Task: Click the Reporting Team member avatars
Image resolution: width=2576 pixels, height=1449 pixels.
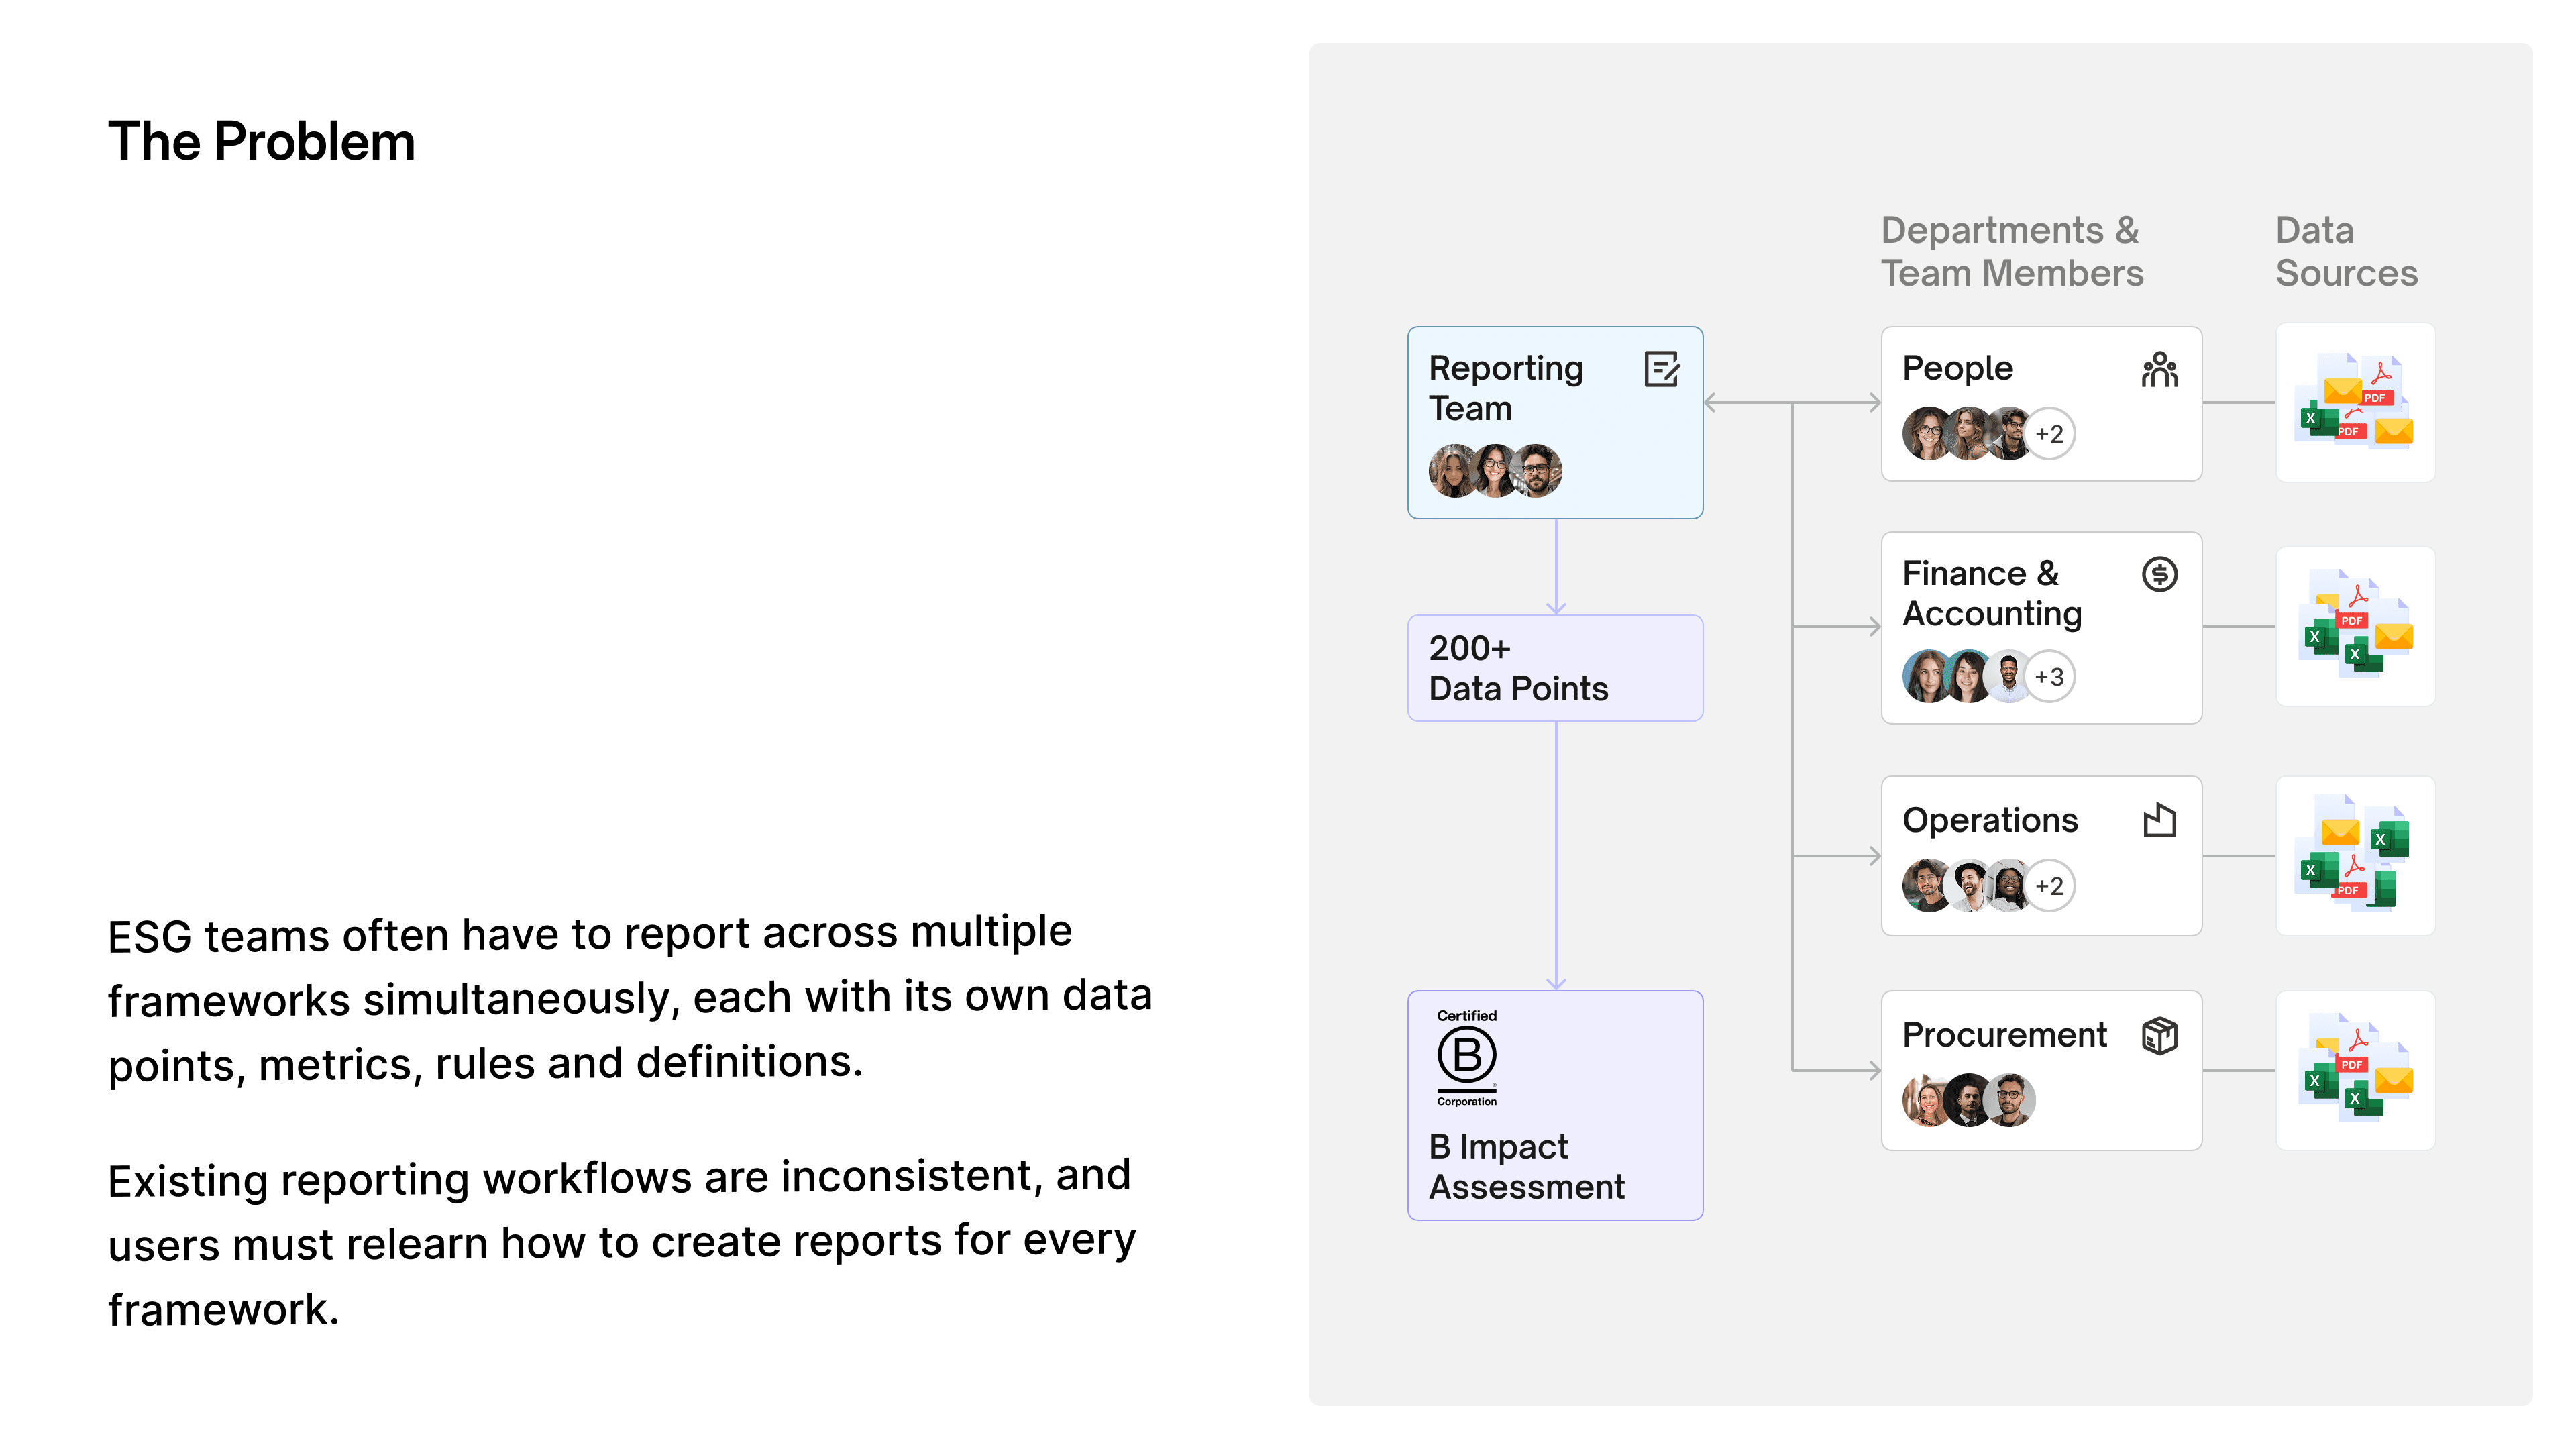Action: [x=1495, y=471]
